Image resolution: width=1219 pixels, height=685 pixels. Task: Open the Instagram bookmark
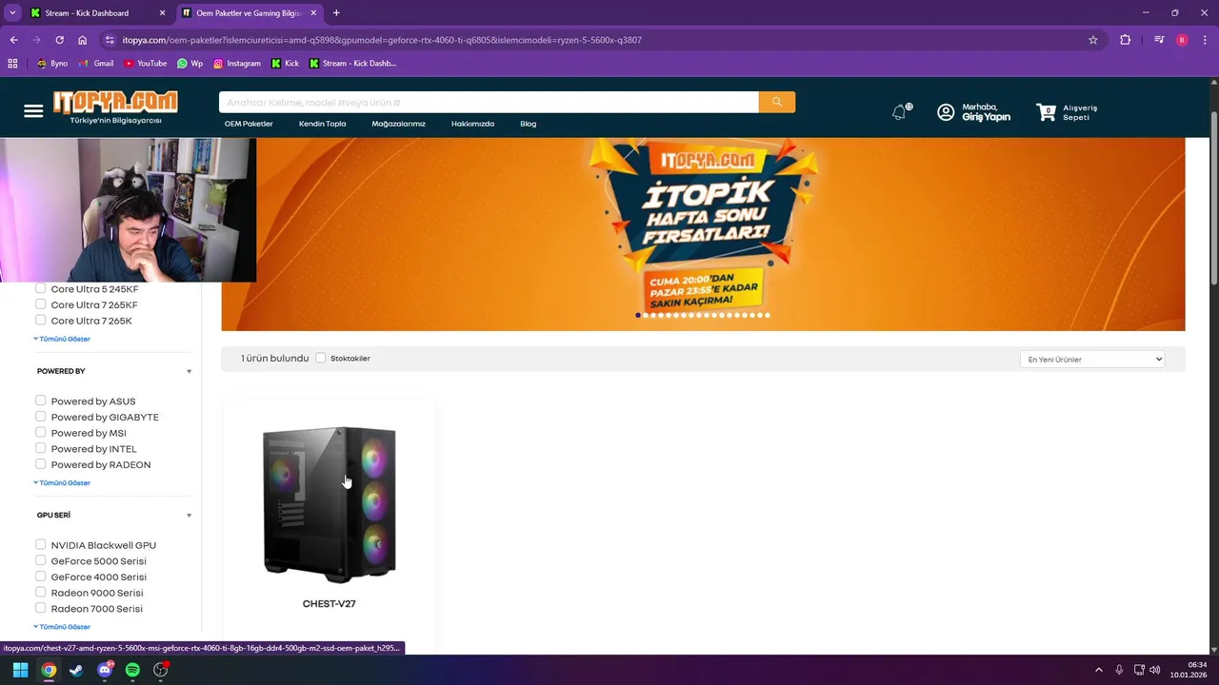(x=236, y=64)
